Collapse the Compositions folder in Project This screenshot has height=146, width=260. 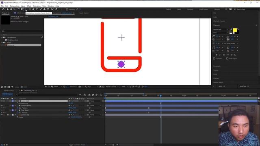(2, 37)
